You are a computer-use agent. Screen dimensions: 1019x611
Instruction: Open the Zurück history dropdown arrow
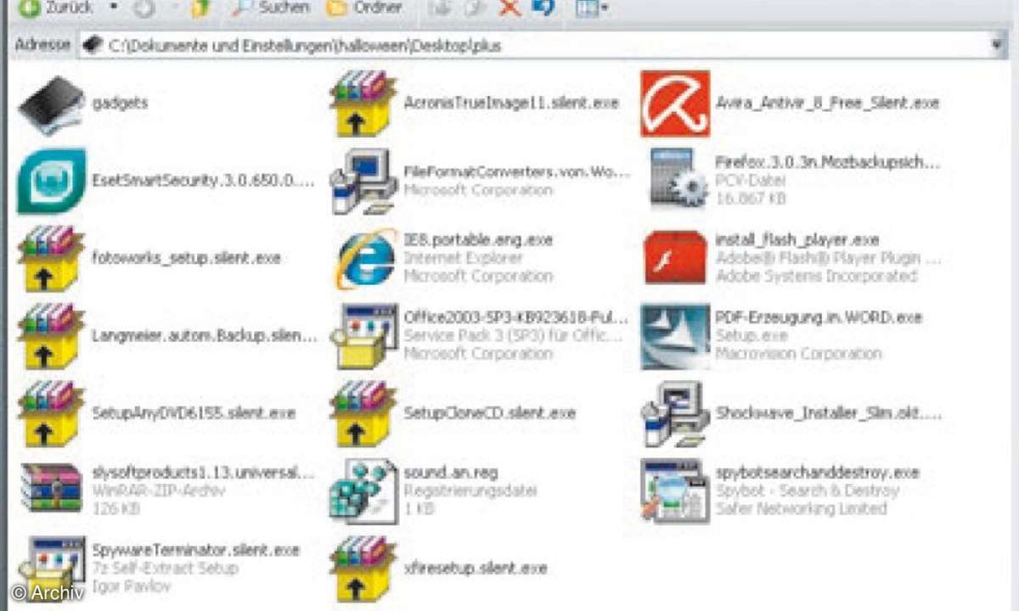click(x=114, y=8)
